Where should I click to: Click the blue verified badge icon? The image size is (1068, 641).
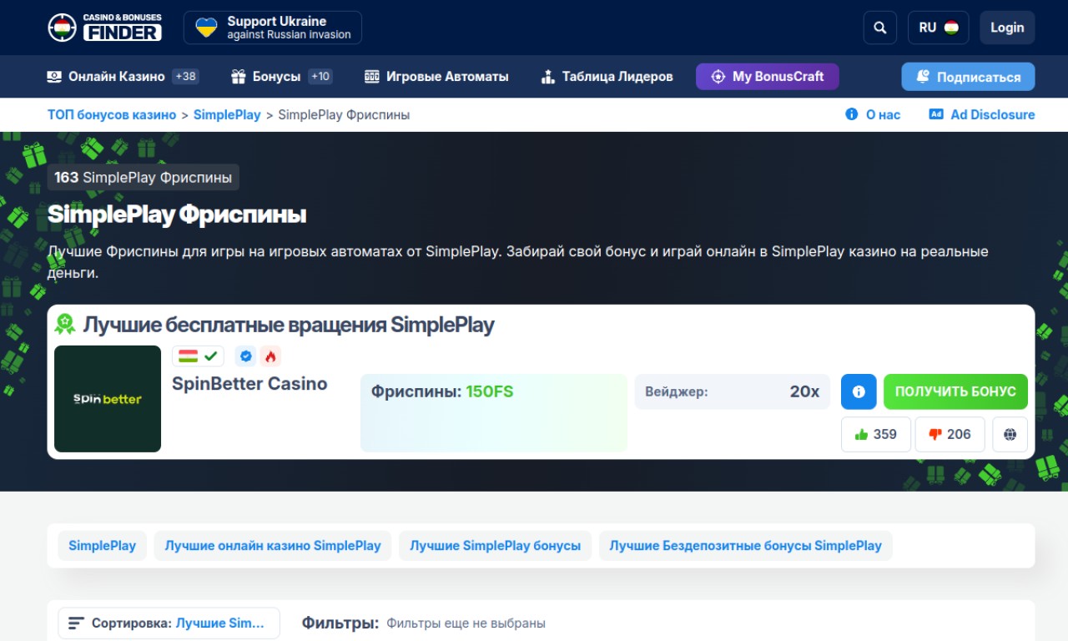coord(245,356)
